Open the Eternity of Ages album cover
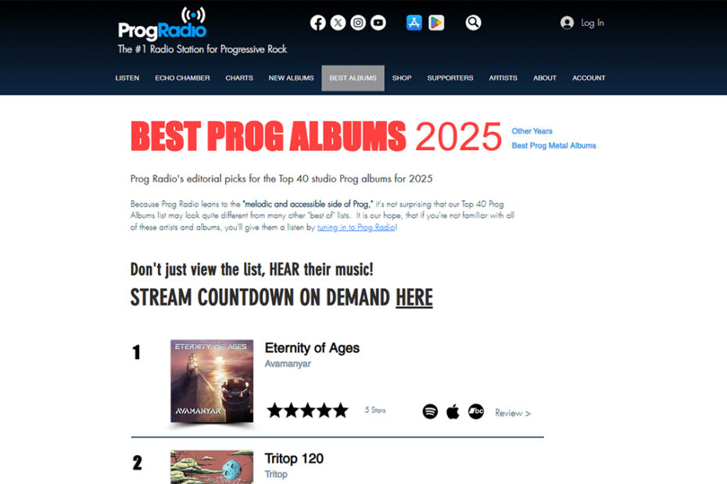The image size is (727, 484). (212, 381)
